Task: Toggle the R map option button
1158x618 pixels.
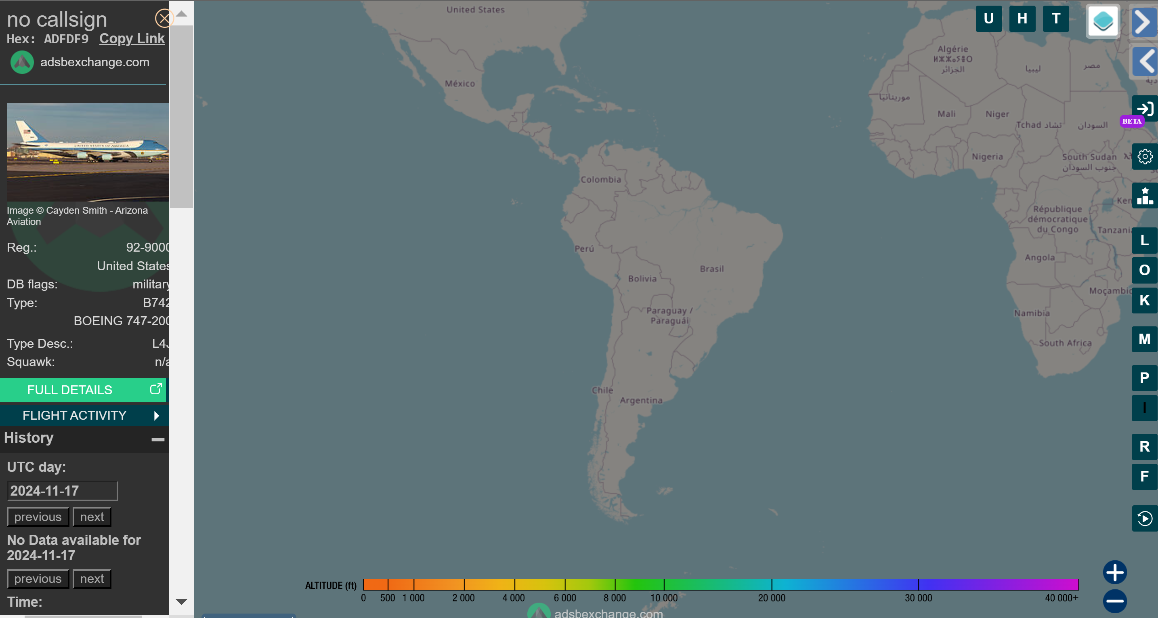Action: 1145,446
